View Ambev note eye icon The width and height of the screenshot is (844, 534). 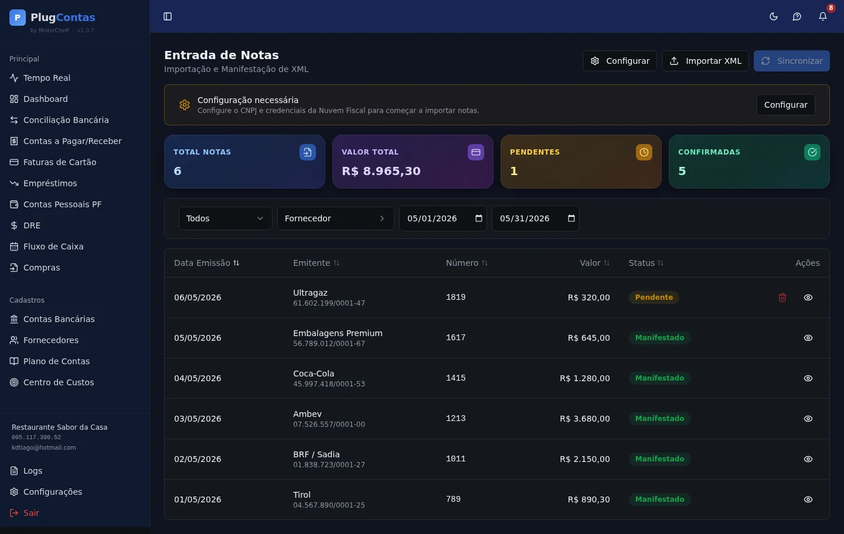(808, 419)
